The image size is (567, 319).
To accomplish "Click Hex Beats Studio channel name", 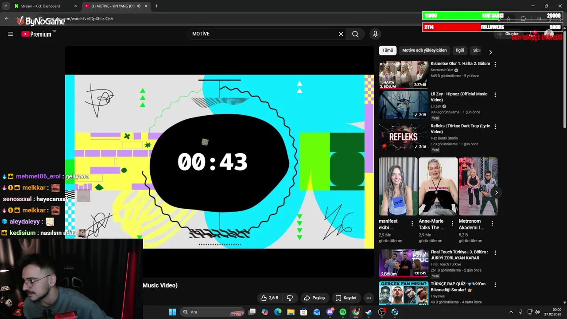I will (443, 138).
